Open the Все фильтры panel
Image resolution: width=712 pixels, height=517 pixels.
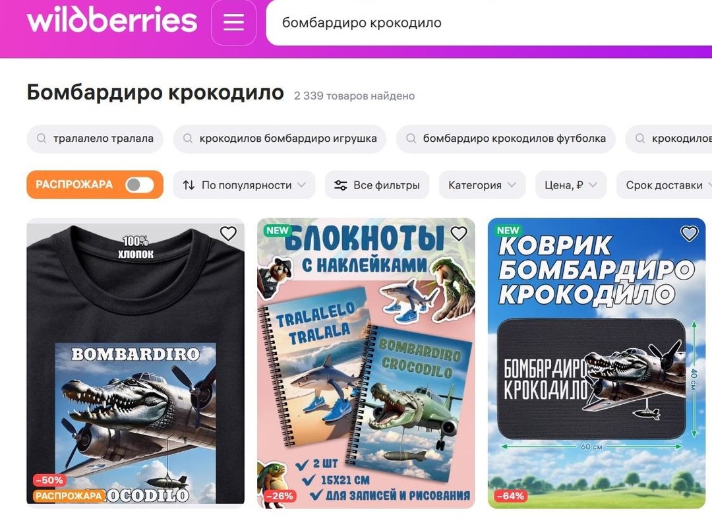coord(377,185)
